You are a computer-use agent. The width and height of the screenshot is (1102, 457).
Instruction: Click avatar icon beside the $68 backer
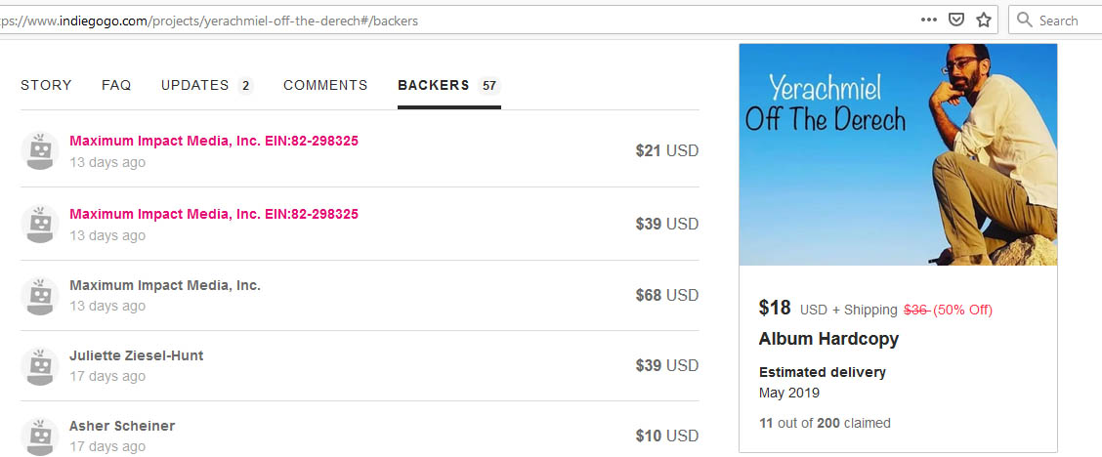click(x=40, y=296)
